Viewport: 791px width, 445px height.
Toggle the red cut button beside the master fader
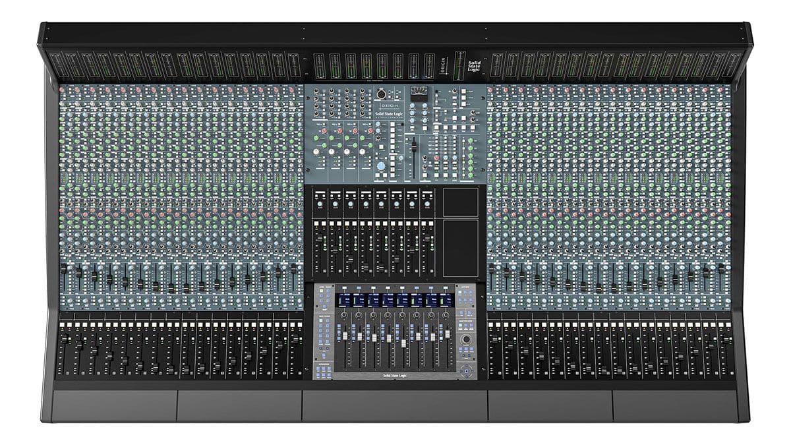pos(436,158)
